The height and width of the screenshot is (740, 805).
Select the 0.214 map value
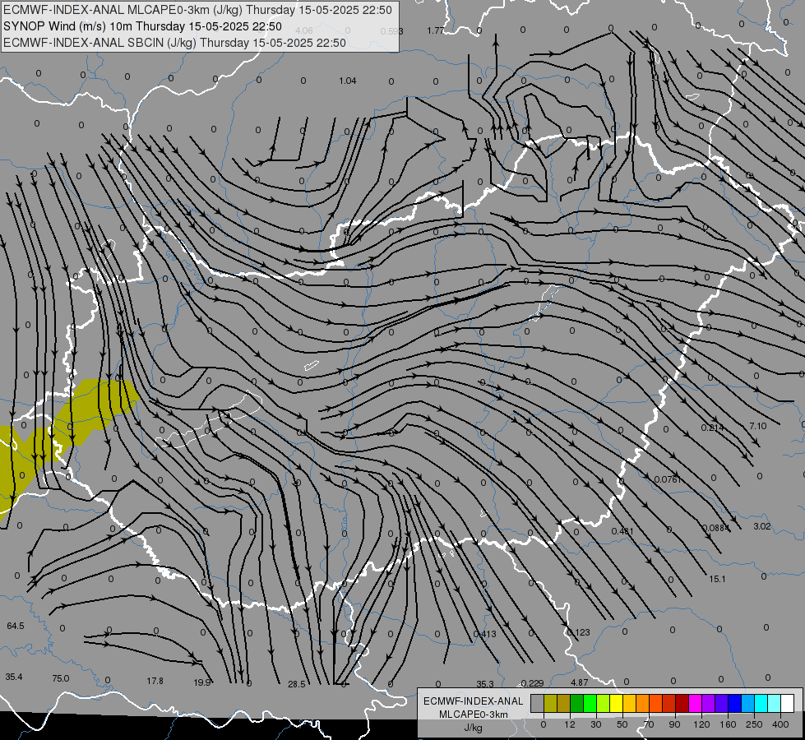pyautogui.click(x=713, y=428)
